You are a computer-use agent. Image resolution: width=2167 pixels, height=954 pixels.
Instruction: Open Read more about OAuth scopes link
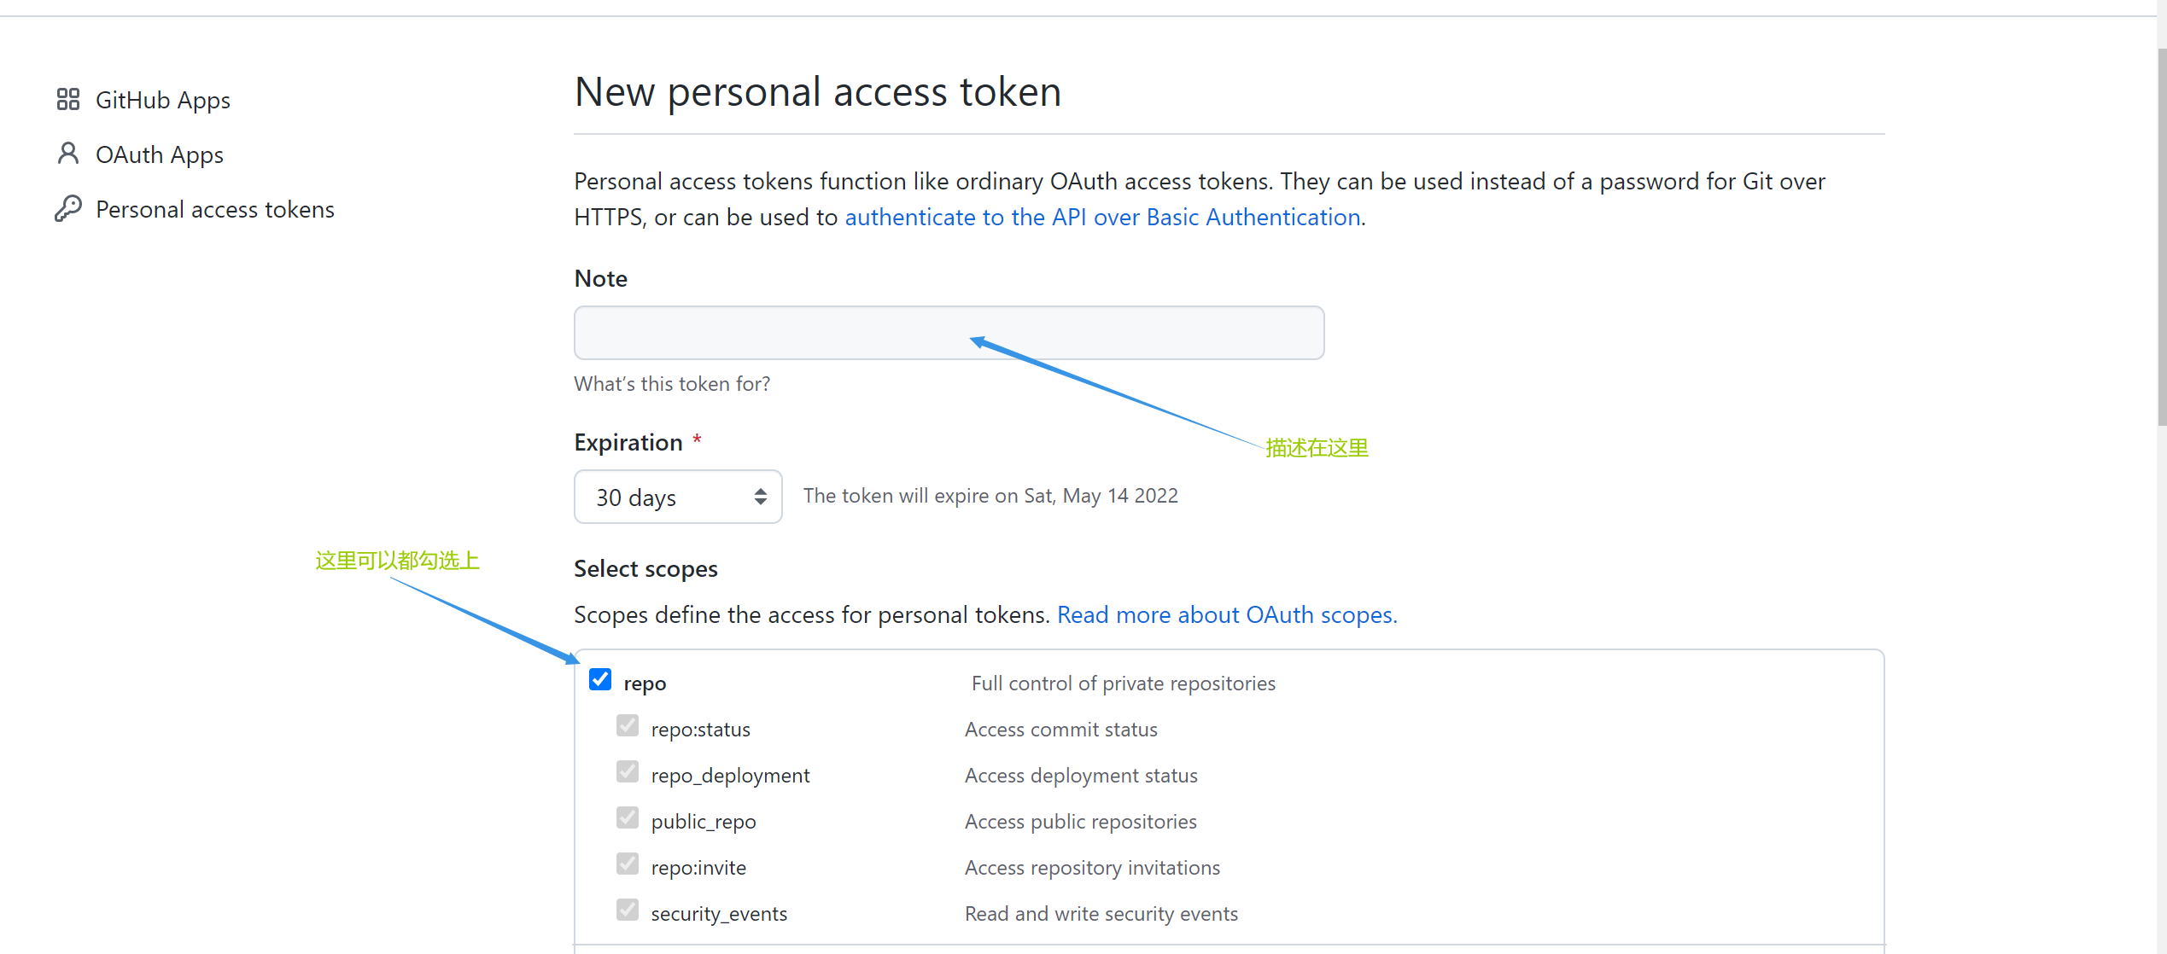point(1226,615)
